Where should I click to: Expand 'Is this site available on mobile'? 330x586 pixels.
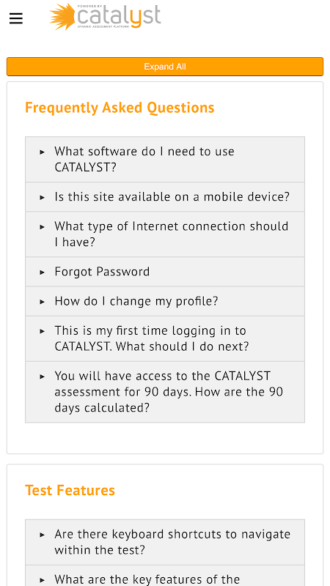[x=165, y=197]
